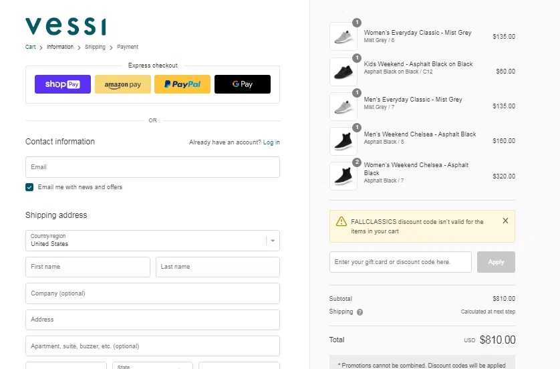Click Men's Weekend Chelsea boot thumbnail
Screen dimensions: 560x369
point(343,141)
